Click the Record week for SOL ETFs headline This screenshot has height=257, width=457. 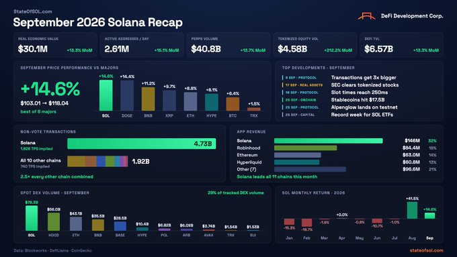click(x=362, y=115)
